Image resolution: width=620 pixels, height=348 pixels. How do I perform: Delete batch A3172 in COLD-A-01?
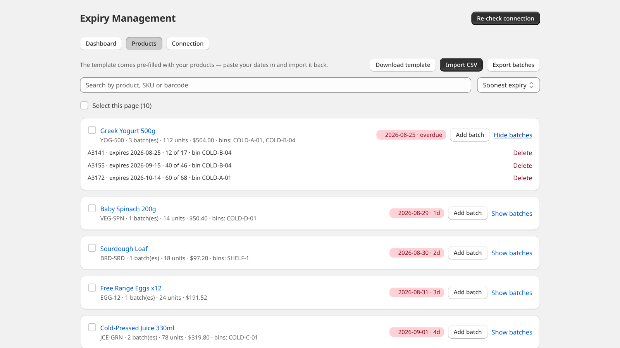pyautogui.click(x=522, y=178)
